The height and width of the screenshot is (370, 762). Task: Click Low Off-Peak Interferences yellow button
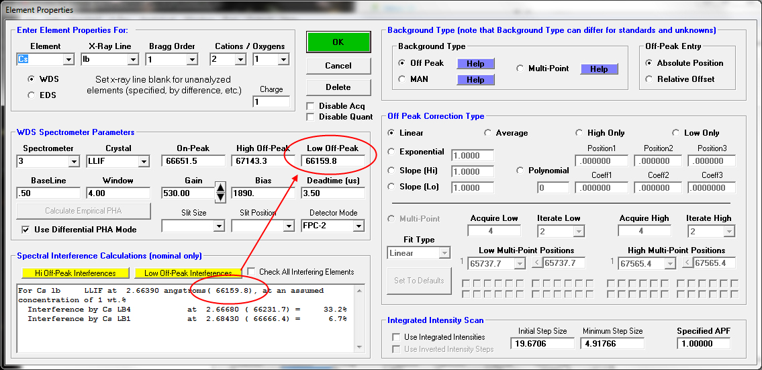click(x=187, y=273)
